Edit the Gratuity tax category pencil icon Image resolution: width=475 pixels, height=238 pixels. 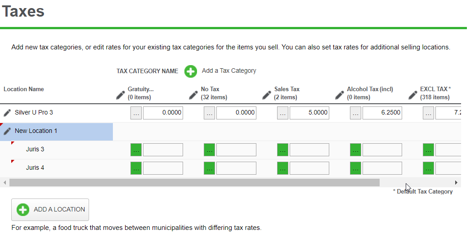pos(120,95)
